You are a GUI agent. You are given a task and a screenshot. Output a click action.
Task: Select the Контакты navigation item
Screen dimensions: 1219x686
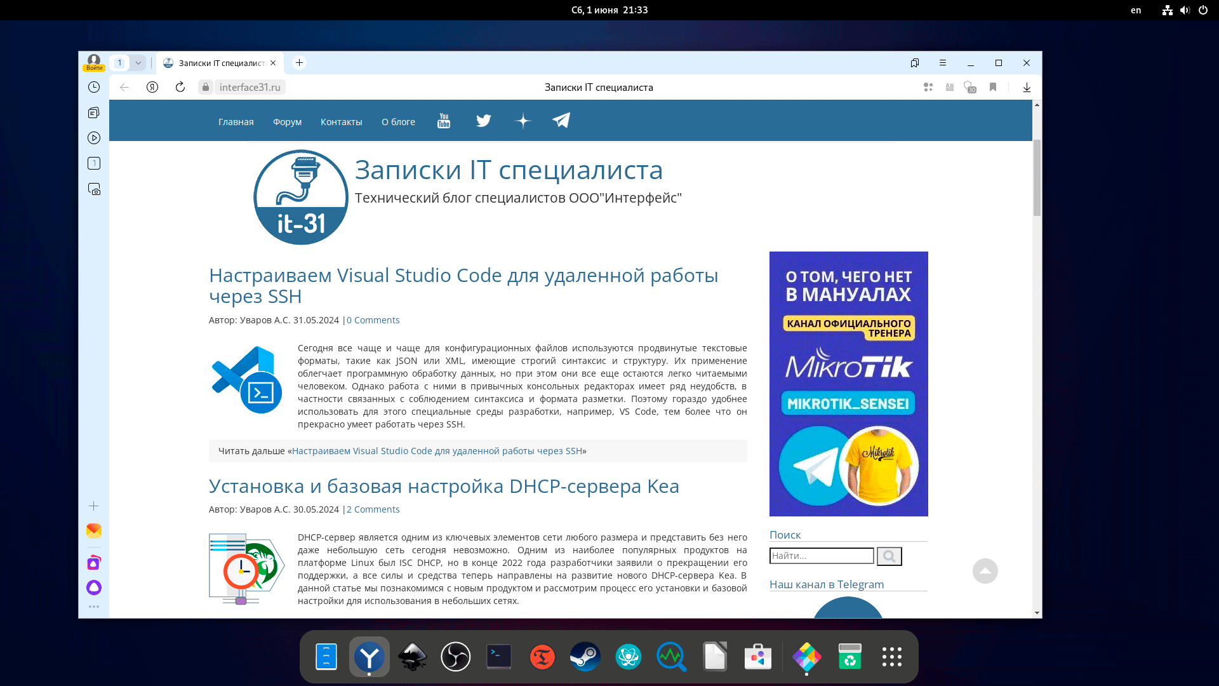(x=341, y=122)
